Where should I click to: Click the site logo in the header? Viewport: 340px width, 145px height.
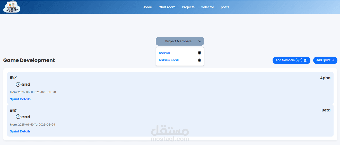tap(12, 7)
